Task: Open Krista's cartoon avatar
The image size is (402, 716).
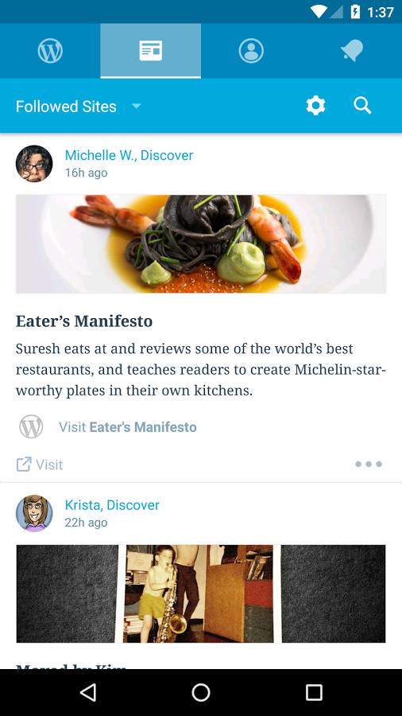Action: pos(34,513)
